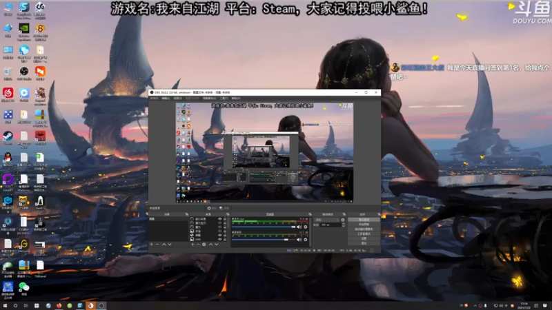Adjust transition duration stepper arrows

(x=344, y=225)
